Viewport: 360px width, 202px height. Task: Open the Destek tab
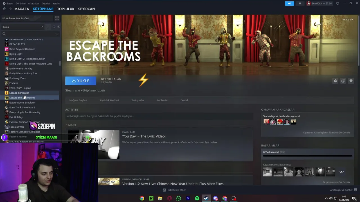pyautogui.click(x=184, y=100)
